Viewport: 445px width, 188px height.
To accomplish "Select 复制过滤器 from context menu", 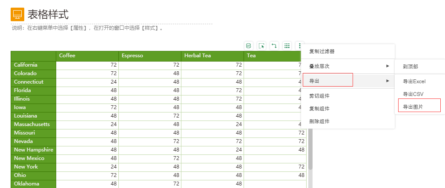I will click(x=322, y=51).
